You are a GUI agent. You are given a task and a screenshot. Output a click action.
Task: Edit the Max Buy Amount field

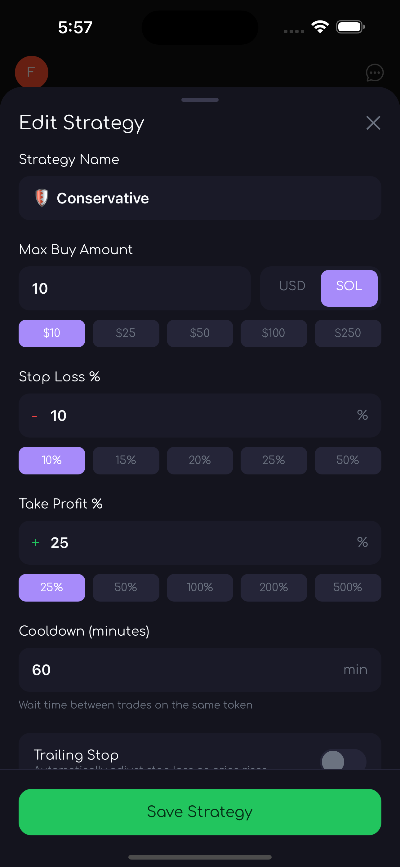[x=135, y=288]
